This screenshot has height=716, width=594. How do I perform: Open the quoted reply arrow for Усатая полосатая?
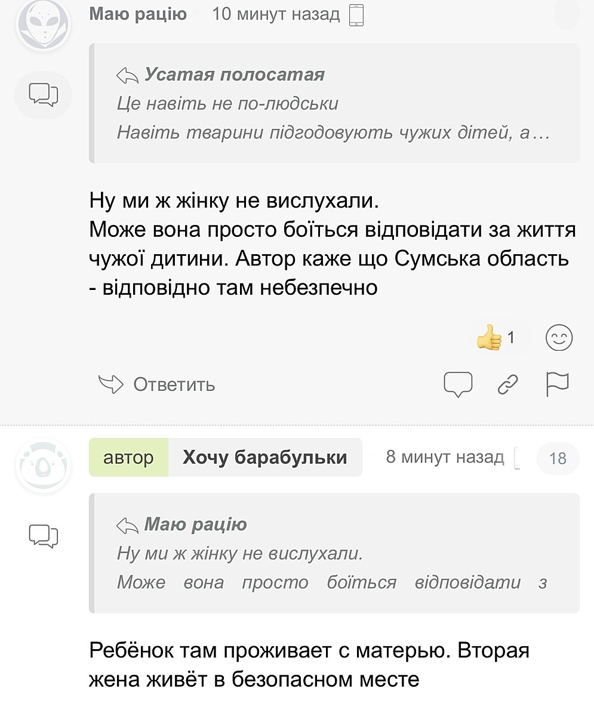point(128,75)
